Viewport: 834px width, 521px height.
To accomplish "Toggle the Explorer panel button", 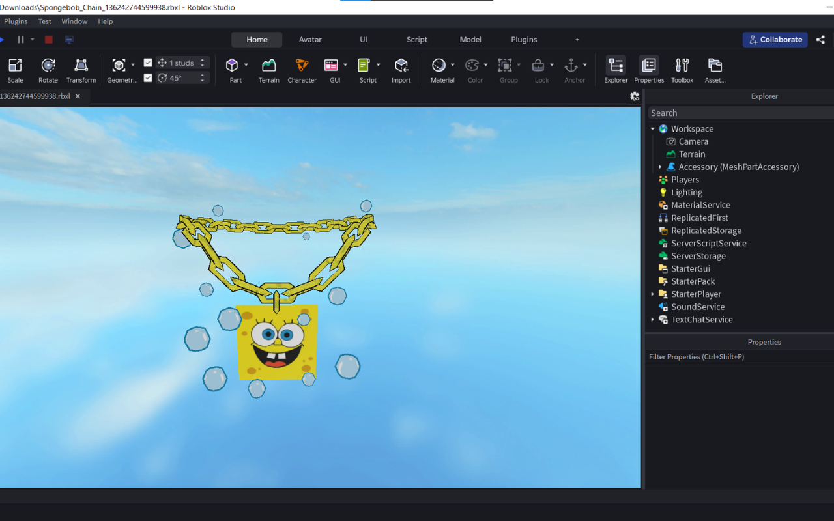I will 616,70.
